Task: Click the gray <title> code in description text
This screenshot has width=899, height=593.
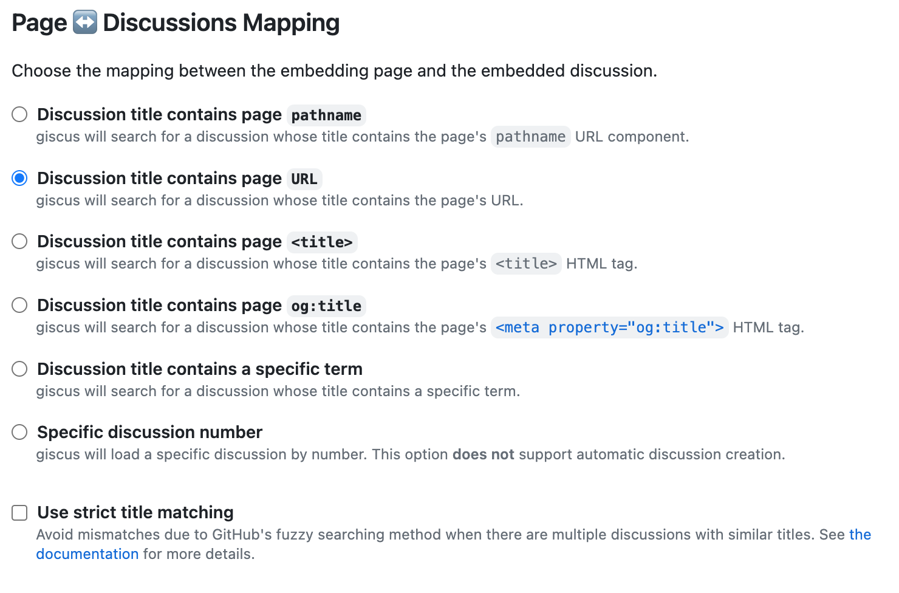Action: (x=526, y=264)
